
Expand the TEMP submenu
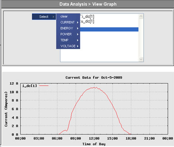(68, 40)
